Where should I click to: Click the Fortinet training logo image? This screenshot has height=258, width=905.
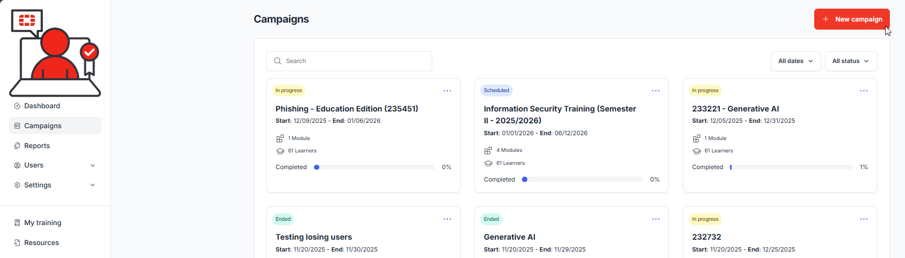click(x=55, y=53)
